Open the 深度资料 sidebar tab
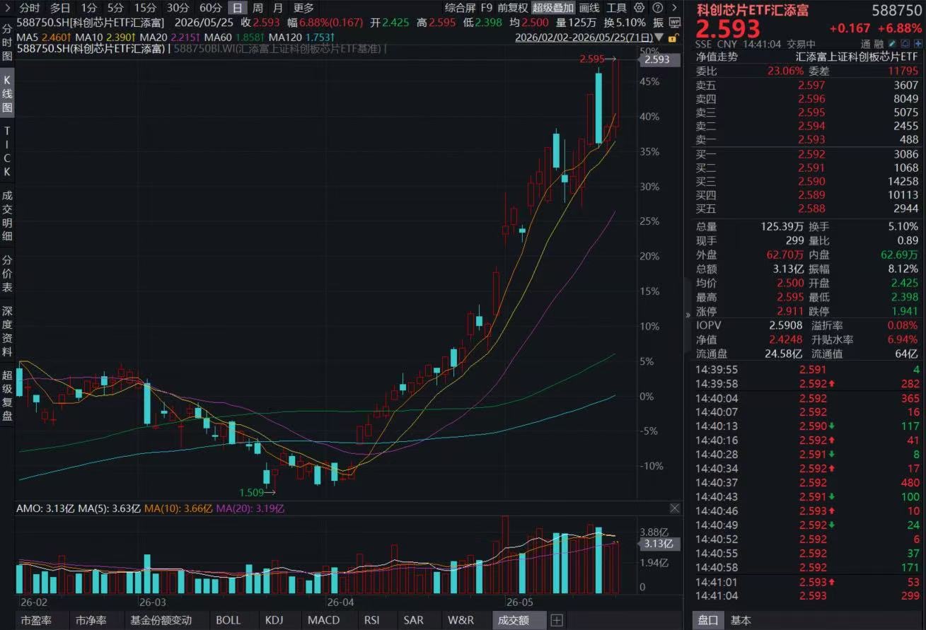This screenshot has width=926, height=630. pos(7,332)
